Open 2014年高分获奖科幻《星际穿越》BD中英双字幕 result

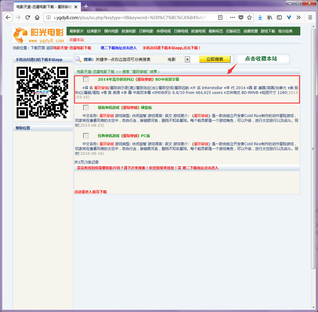pyautogui.click(x=138, y=79)
